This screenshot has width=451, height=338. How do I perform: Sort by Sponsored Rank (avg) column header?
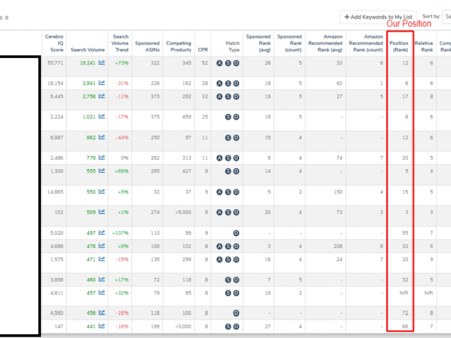coord(258,43)
